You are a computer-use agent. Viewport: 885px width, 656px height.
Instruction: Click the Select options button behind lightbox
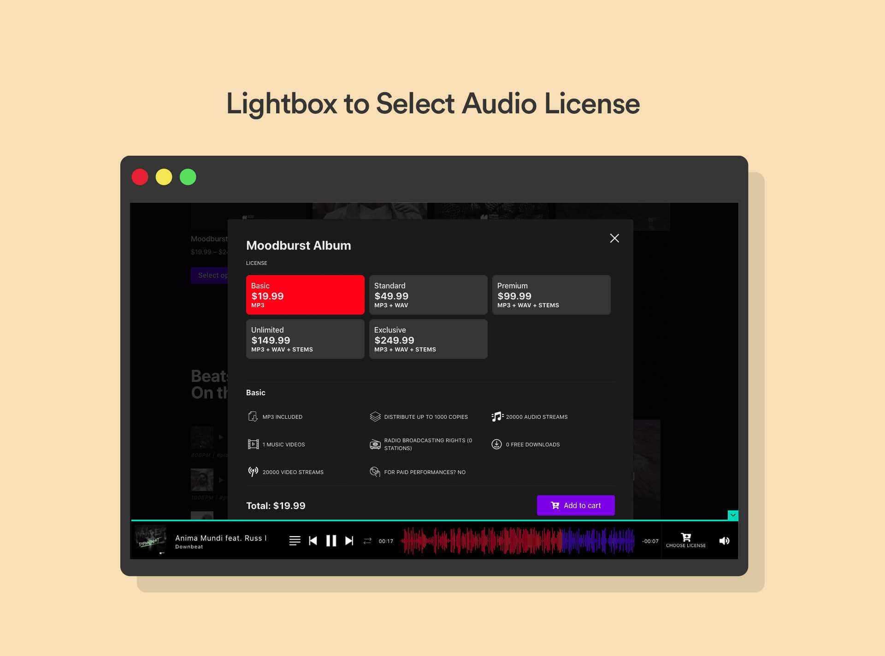click(x=209, y=275)
